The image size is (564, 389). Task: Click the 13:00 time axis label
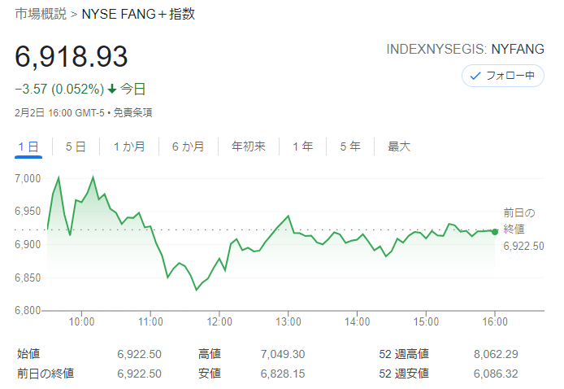point(289,321)
